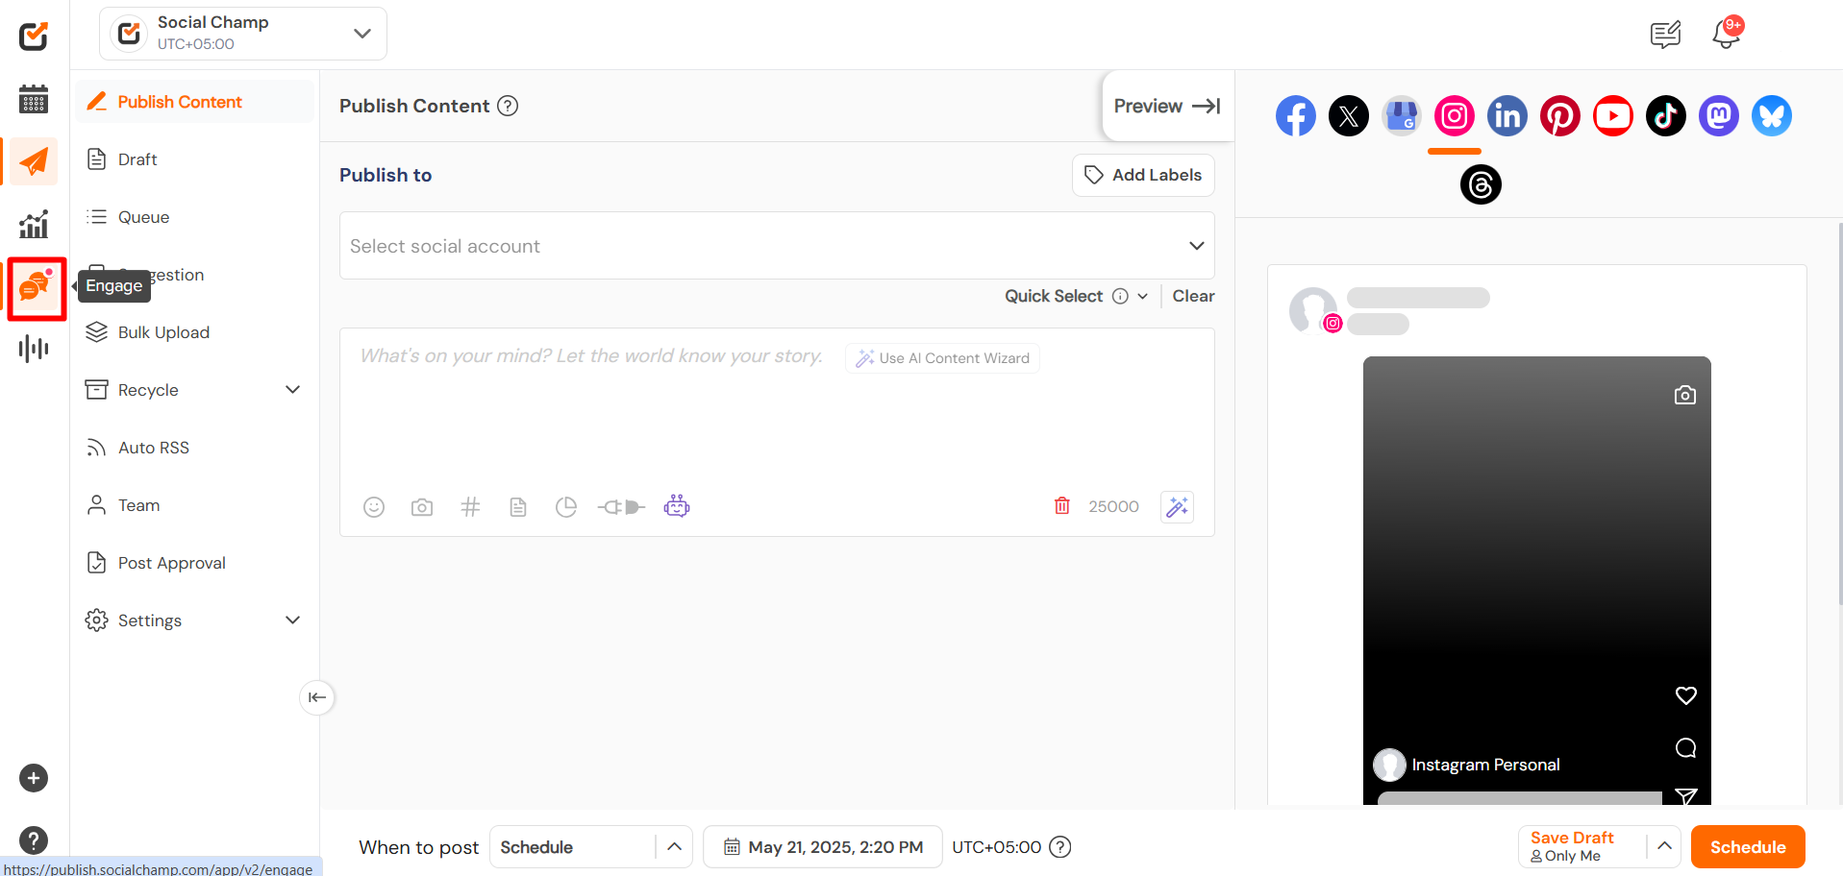
Task: Open the Save Draft options arrow
Action: pos(1664,846)
